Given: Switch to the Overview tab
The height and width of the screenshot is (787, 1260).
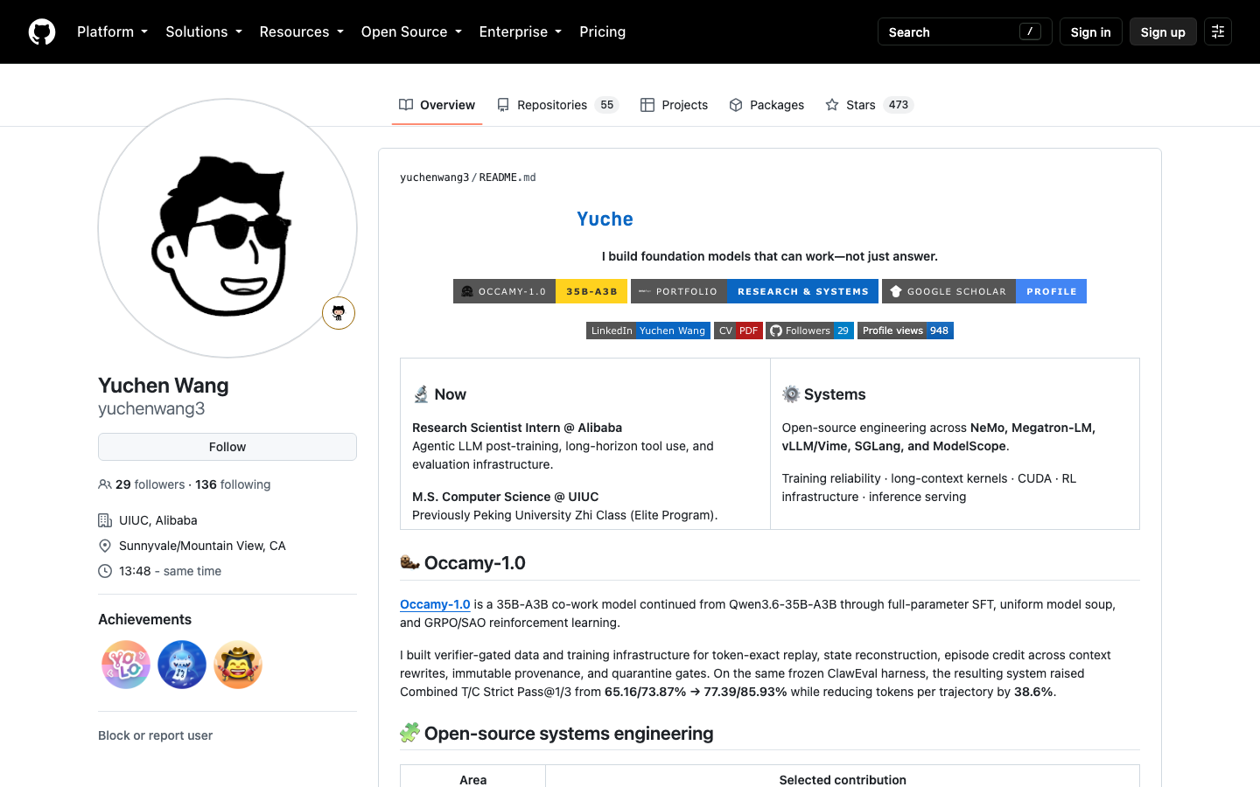Looking at the screenshot, I should (x=437, y=105).
